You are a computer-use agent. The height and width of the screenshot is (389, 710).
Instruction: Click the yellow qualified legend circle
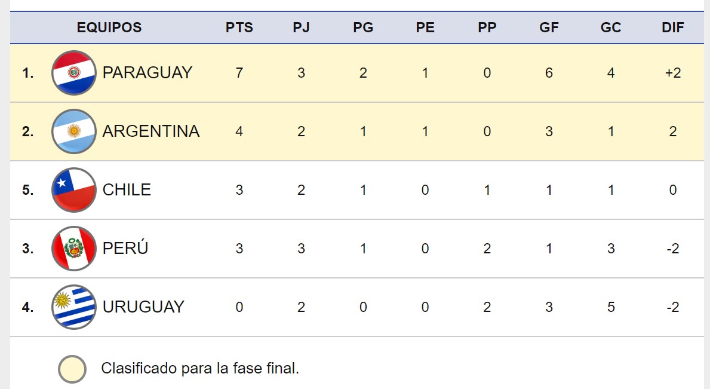72,369
